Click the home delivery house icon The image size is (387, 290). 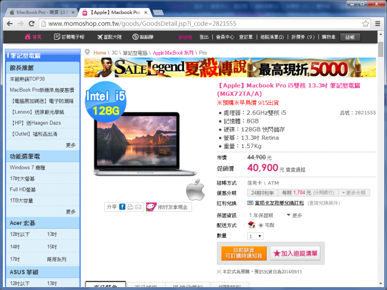[252, 225]
